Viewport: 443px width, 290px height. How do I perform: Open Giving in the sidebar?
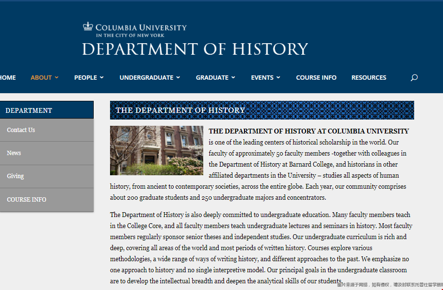click(47, 176)
